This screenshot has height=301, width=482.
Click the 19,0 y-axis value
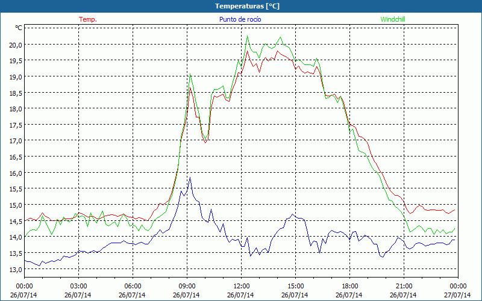point(16,77)
